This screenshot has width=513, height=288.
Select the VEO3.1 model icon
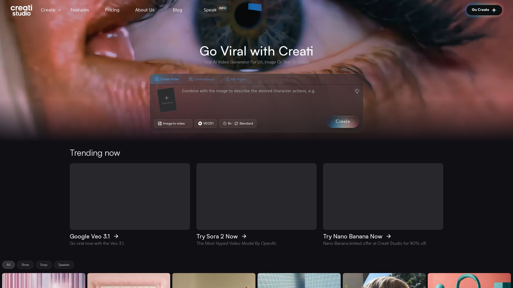tap(200, 123)
